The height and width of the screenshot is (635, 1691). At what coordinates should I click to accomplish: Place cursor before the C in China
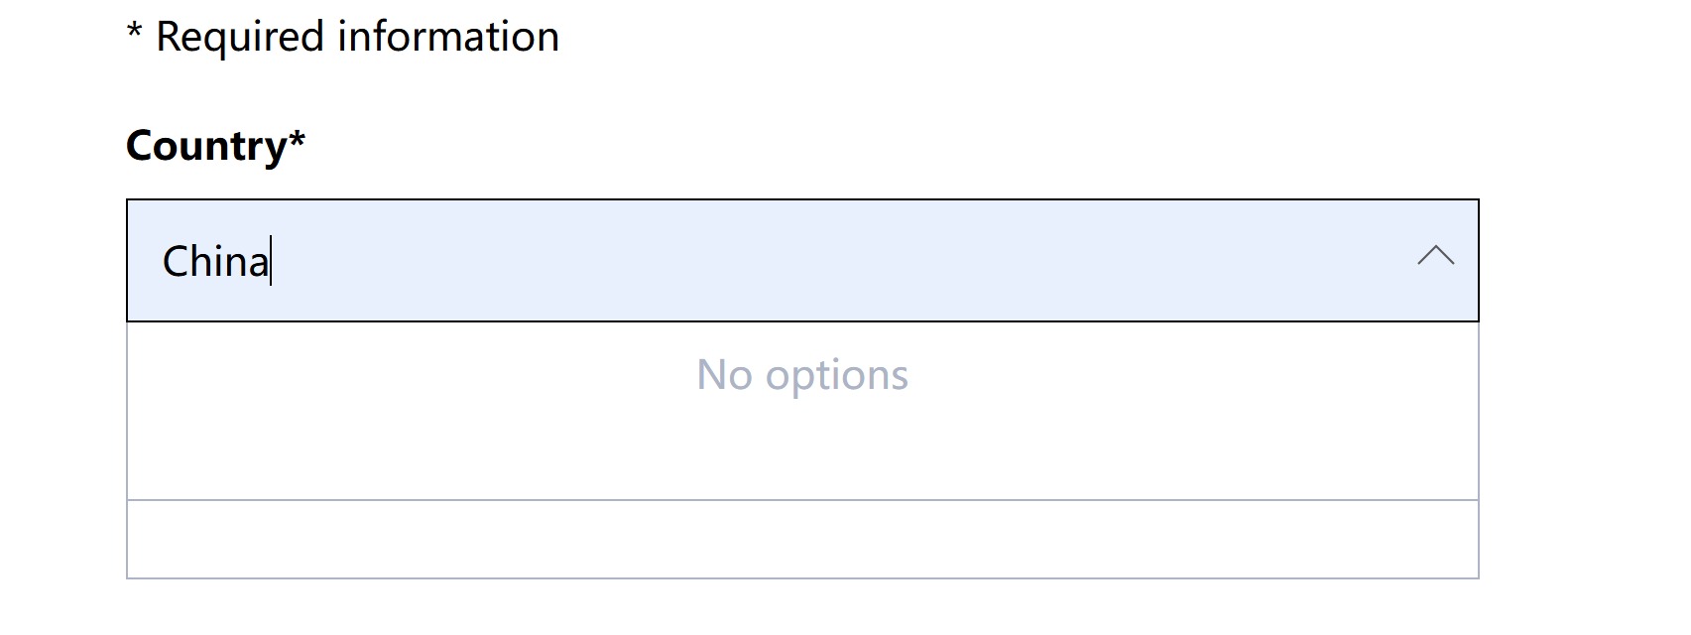[164, 262]
